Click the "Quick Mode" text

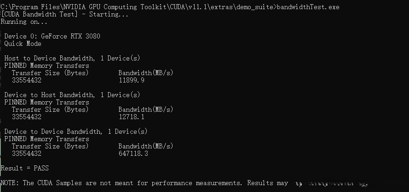click(x=23, y=44)
